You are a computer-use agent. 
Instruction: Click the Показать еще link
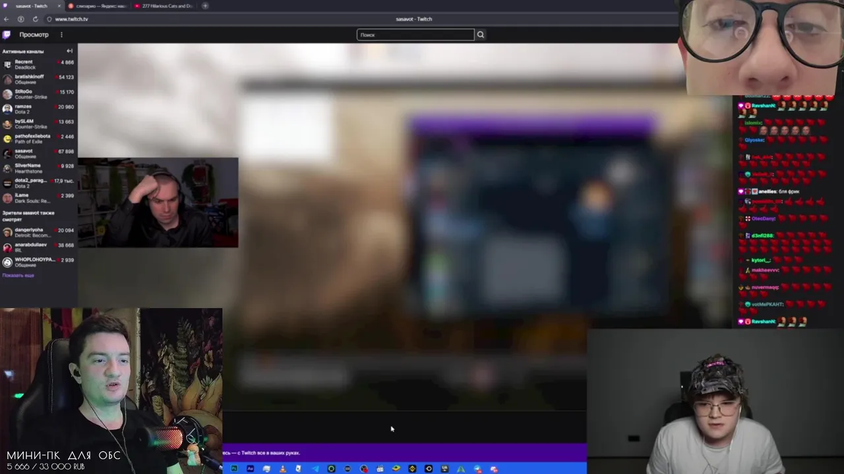[18, 275]
